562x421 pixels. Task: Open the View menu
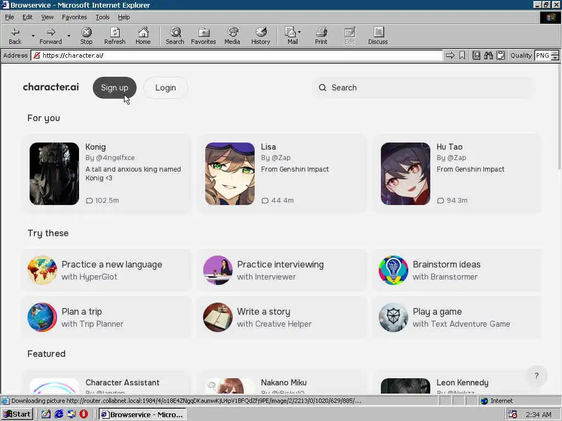pos(47,17)
